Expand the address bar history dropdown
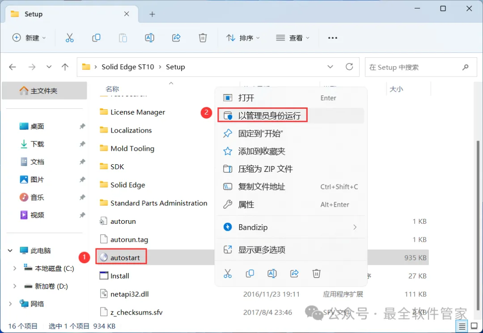 point(330,67)
